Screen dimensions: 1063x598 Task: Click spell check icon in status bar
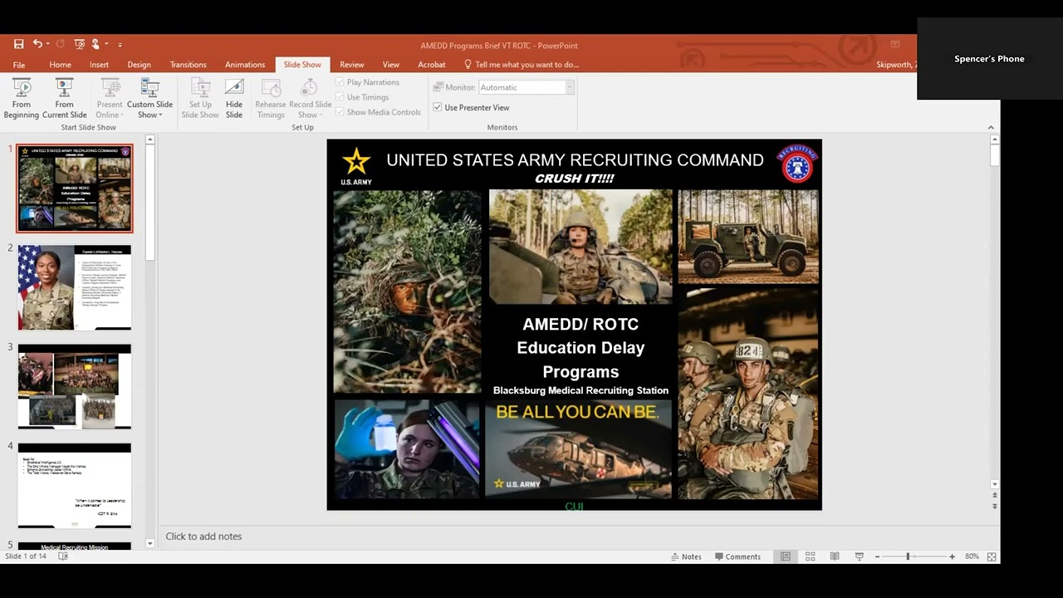[63, 556]
